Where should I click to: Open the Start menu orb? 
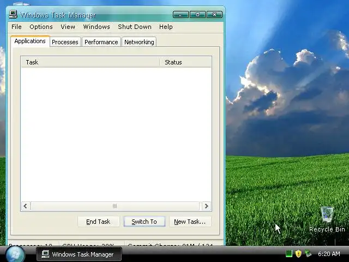pyautogui.click(x=15, y=254)
